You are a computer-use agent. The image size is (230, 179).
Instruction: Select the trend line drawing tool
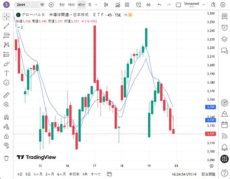6,26
